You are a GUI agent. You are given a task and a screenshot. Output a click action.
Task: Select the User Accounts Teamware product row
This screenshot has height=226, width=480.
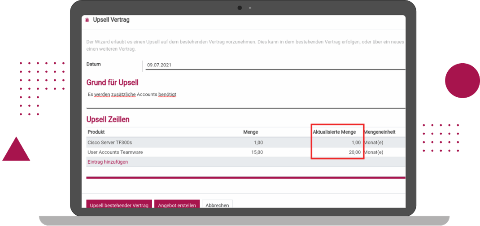(x=116, y=152)
